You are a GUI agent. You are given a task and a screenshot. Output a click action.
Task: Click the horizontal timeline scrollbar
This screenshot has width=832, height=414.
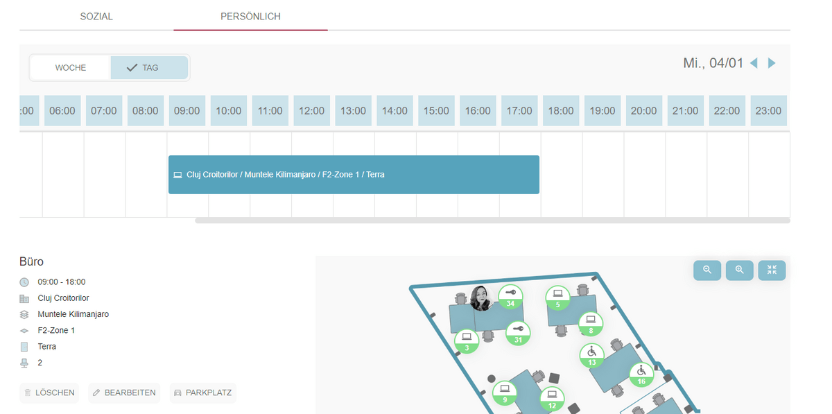coord(492,221)
